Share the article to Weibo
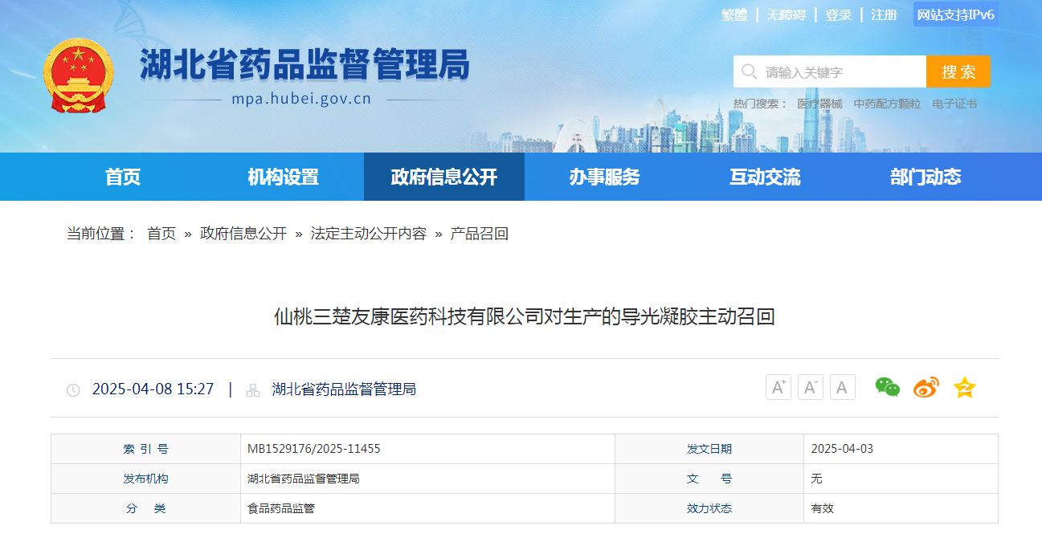Screen dimensions: 1042x538 [926, 388]
